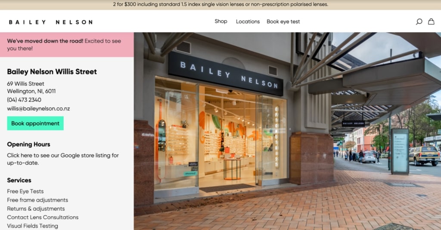Click the storefront photo
The width and height of the screenshot is (441, 230).
point(287,131)
